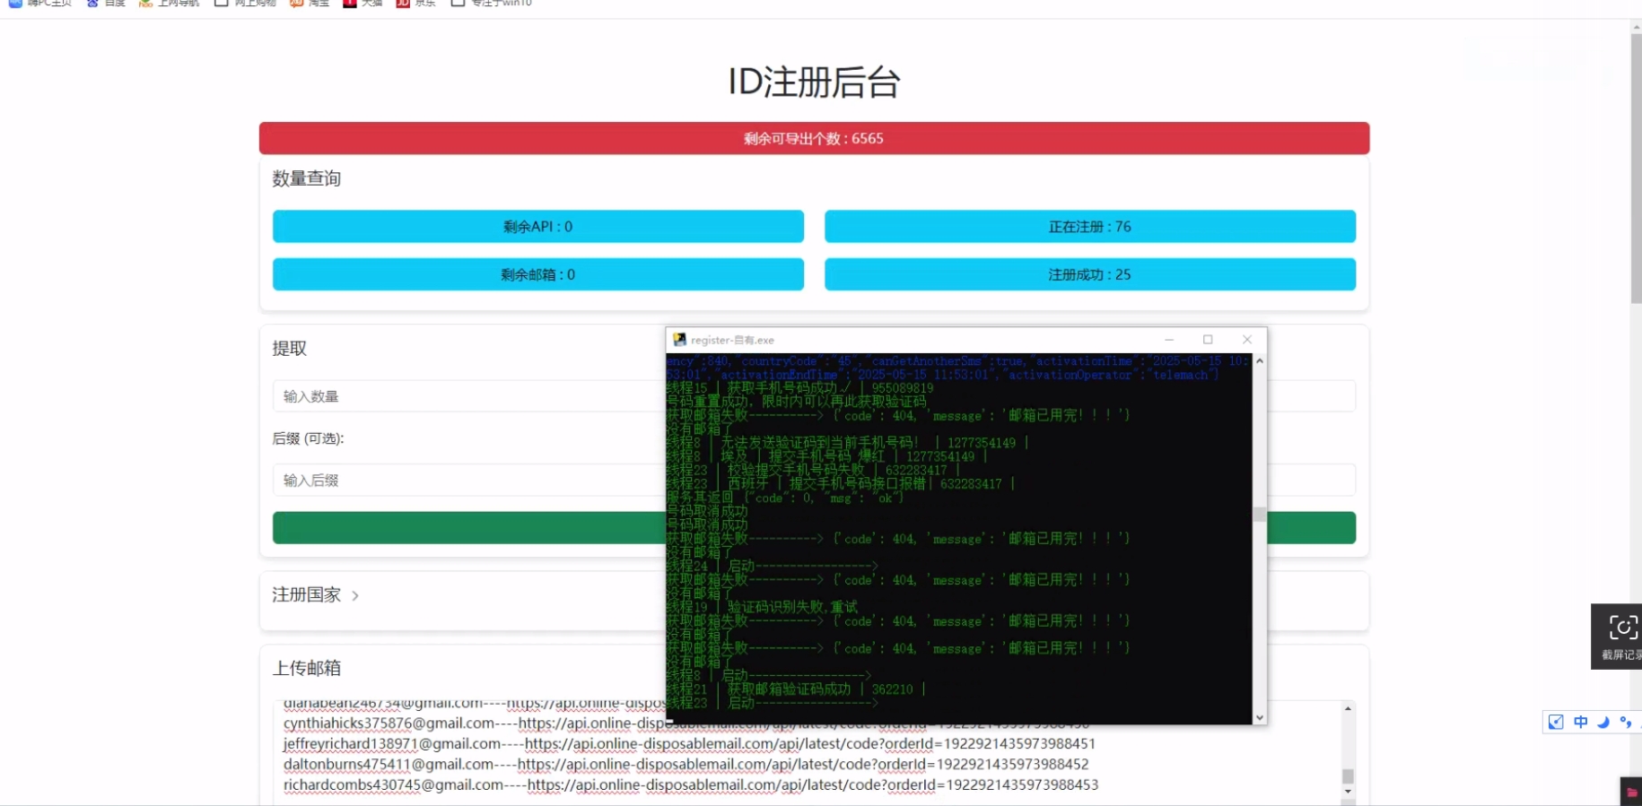Screen dimensions: 1642x806
Task: Click the 京东 bookmark
Action: pyautogui.click(x=416, y=4)
